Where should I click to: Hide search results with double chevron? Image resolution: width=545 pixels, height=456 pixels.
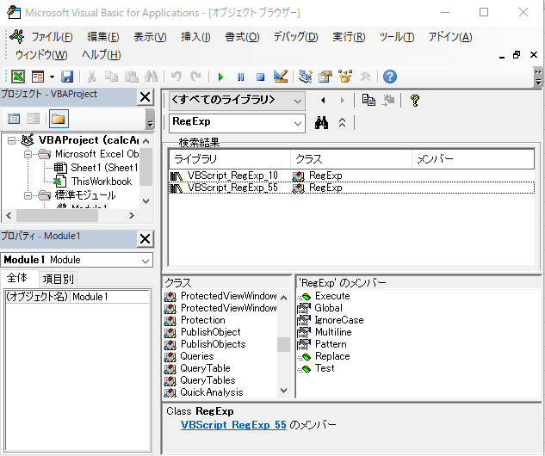pyautogui.click(x=343, y=123)
